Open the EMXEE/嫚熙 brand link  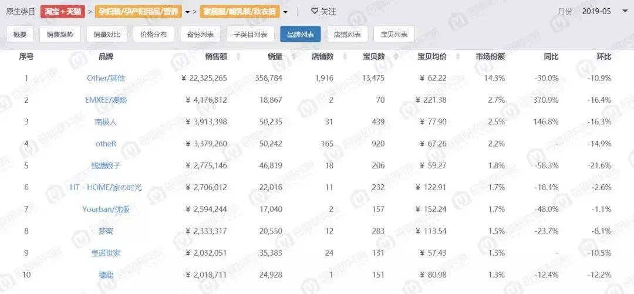[106, 100]
